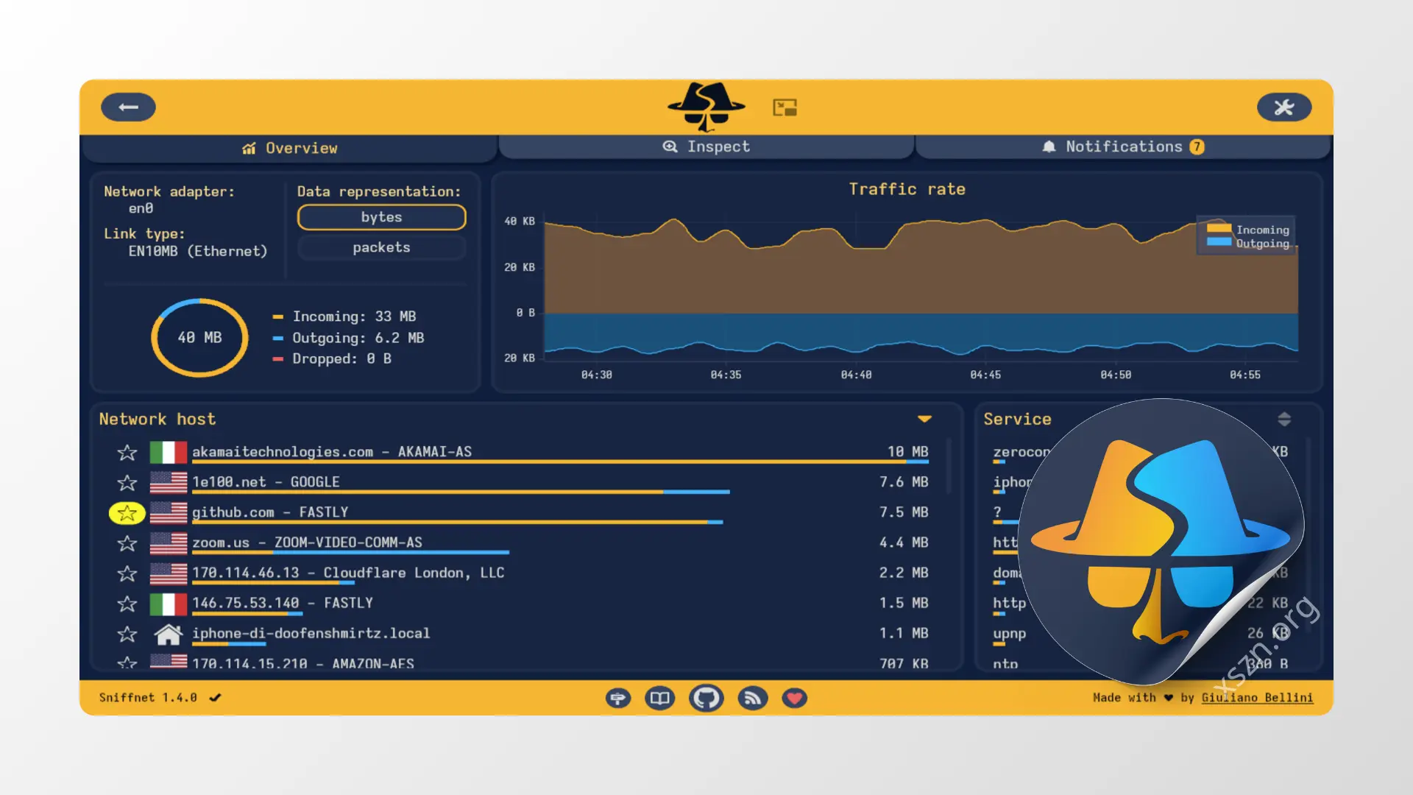
Task: Click the Traffic rate chart title
Action: click(907, 189)
